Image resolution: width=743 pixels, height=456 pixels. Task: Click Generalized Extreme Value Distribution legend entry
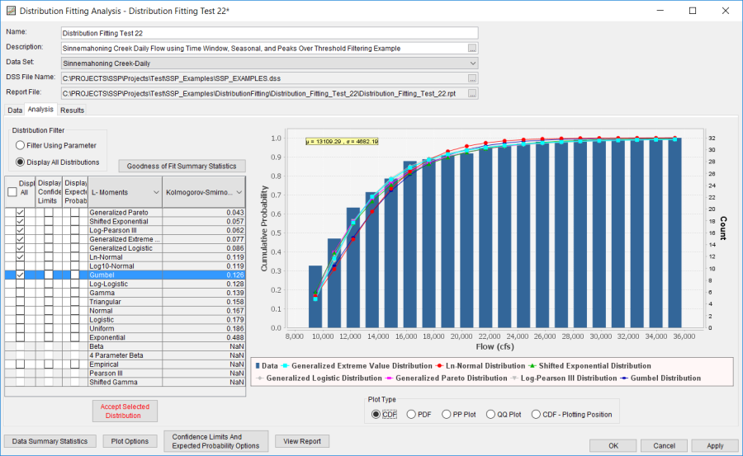tap(357, 366)
